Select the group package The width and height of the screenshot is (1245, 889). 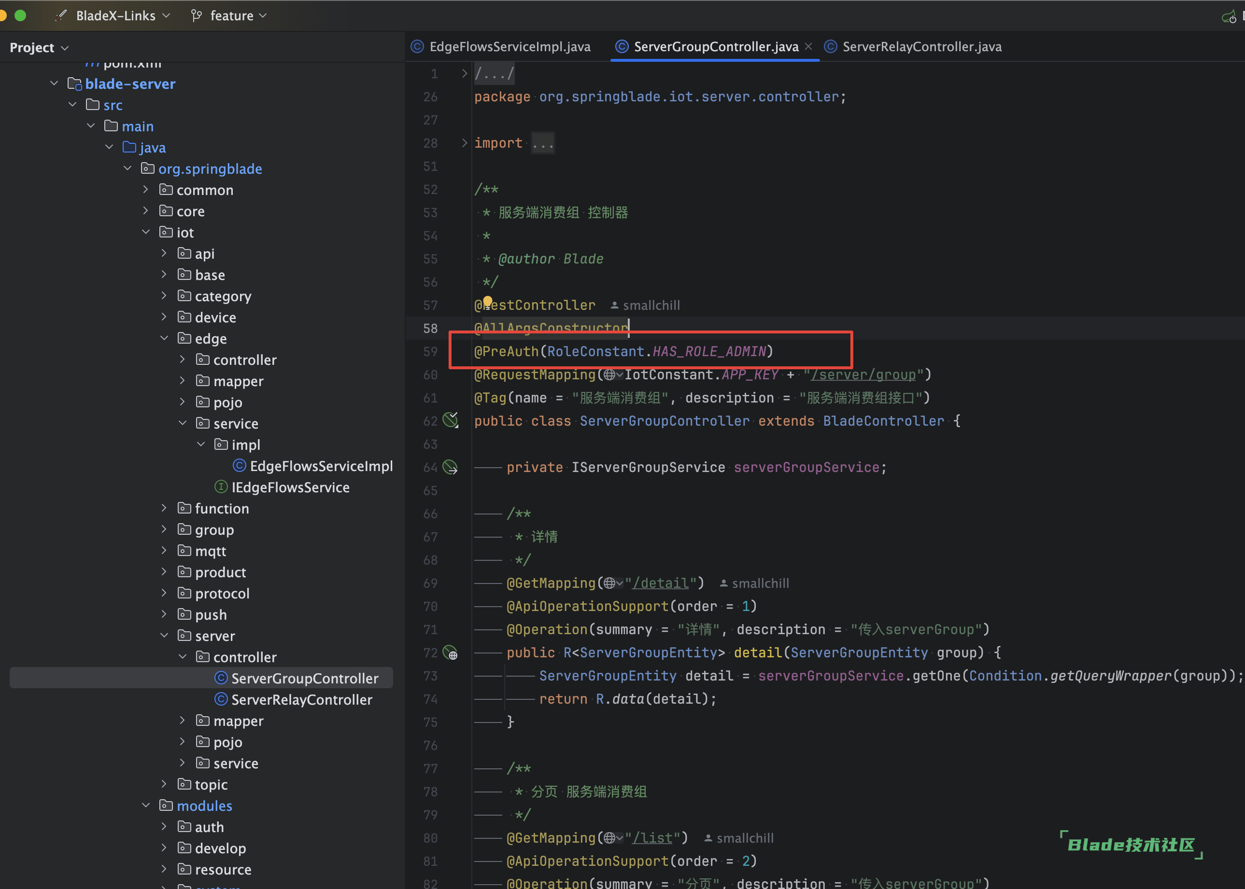(x=214, y=530)
